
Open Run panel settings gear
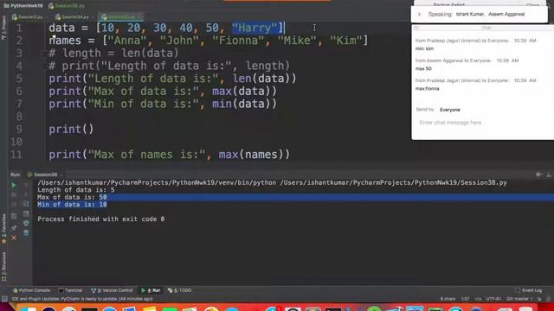point(538,175)
